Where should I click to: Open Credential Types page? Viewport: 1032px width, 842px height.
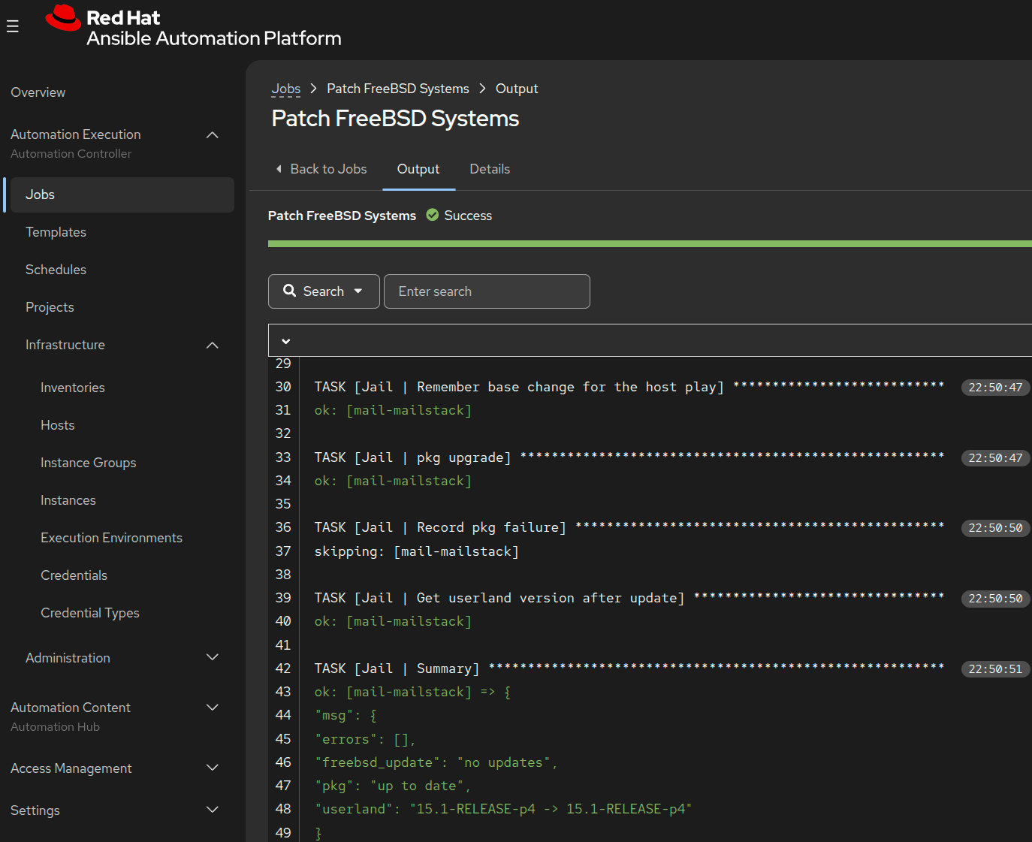point(90,613)
